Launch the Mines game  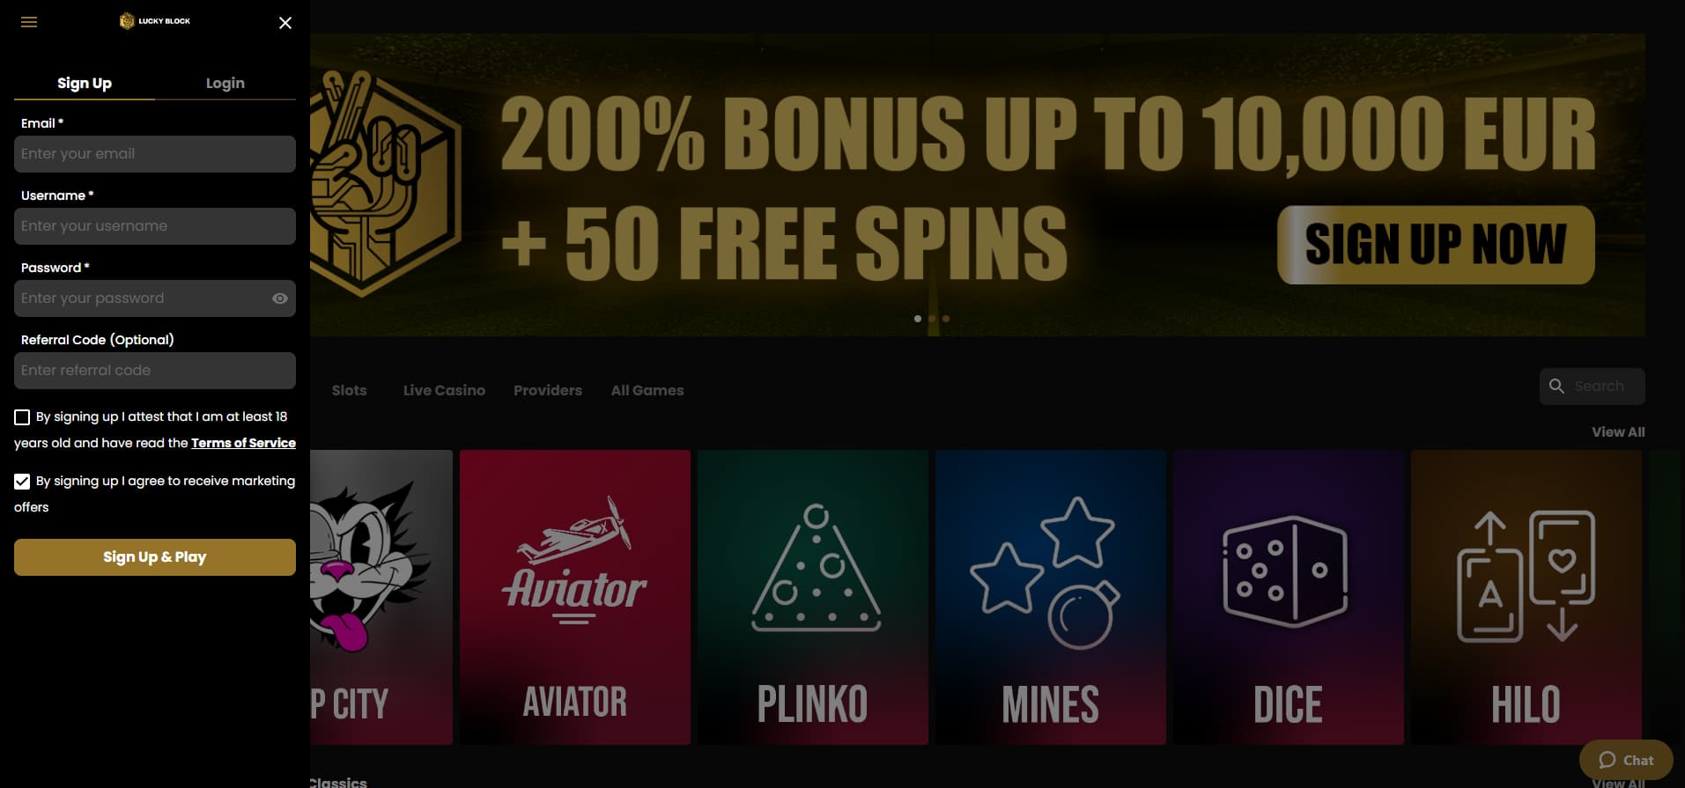coord(1051,597)
